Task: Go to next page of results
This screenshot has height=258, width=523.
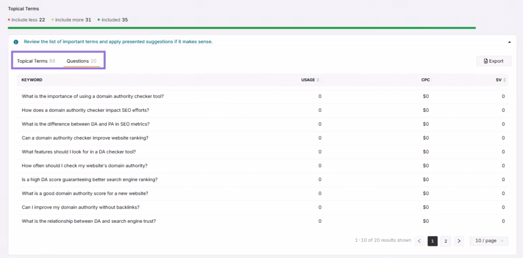Action: [x=459, y=241]
